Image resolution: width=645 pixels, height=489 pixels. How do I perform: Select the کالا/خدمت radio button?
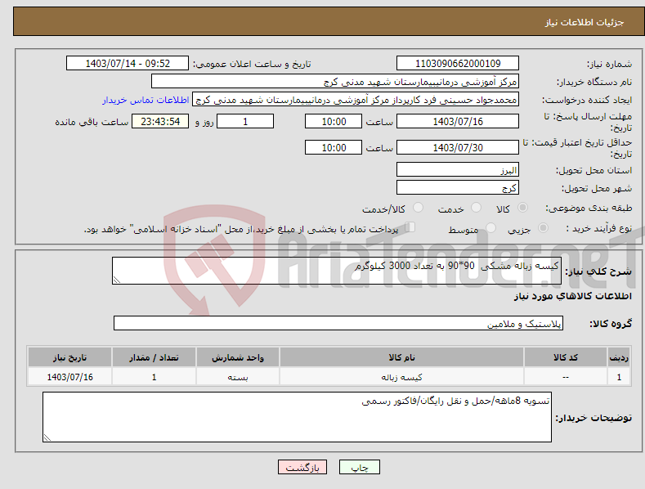(418, 208)
